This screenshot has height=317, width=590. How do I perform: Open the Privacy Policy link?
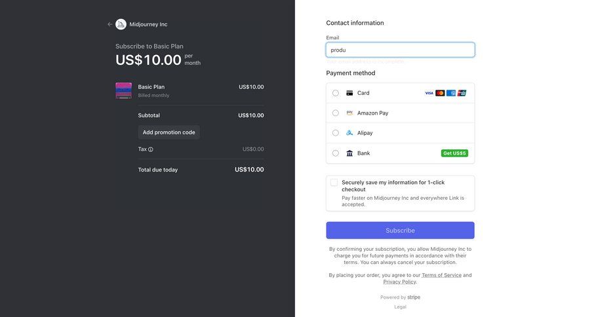pos(399,282)
